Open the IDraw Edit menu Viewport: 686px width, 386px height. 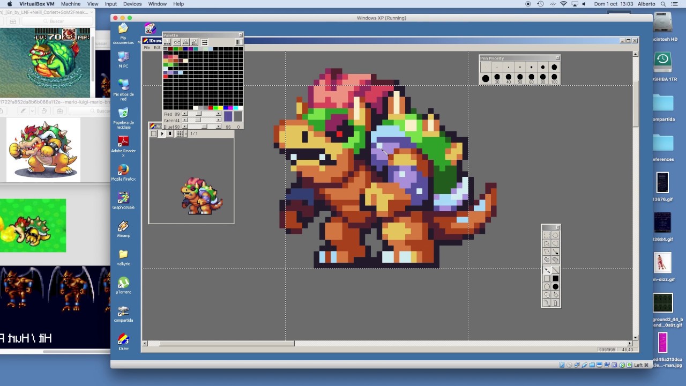pos(157,48)
